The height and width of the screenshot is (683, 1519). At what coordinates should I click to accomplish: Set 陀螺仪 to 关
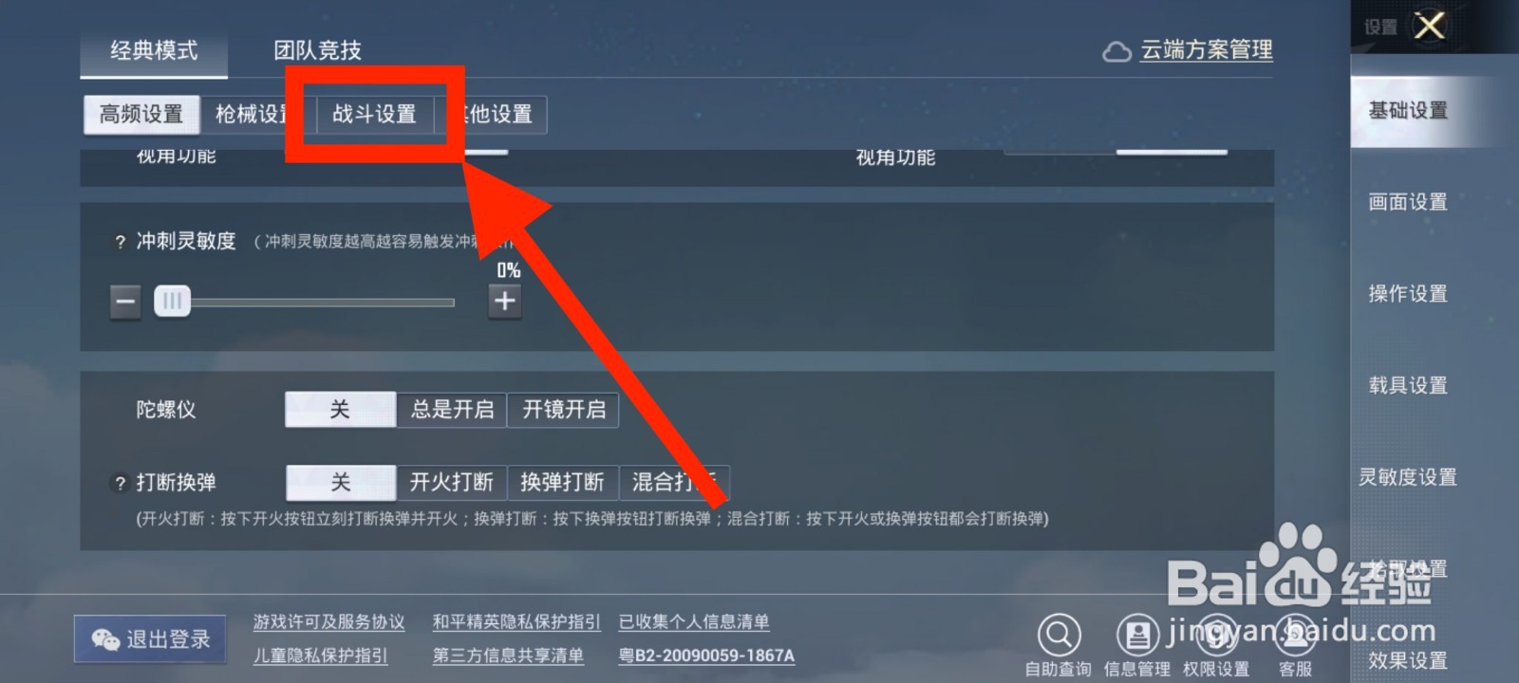tap(340, 410)
